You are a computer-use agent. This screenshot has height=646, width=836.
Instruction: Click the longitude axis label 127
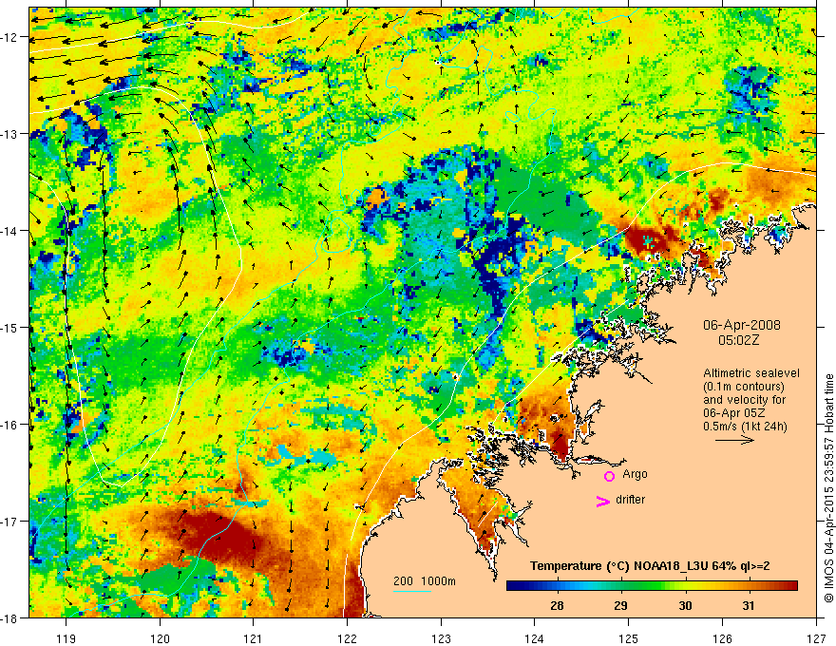pyautogui.click(x=816, y=638)
